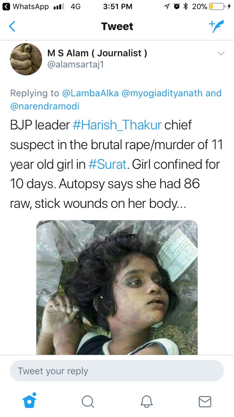Tap the 3:51 PM status bar clock
This screenshot has width=234, height=417.
click(x=117, y=6)
